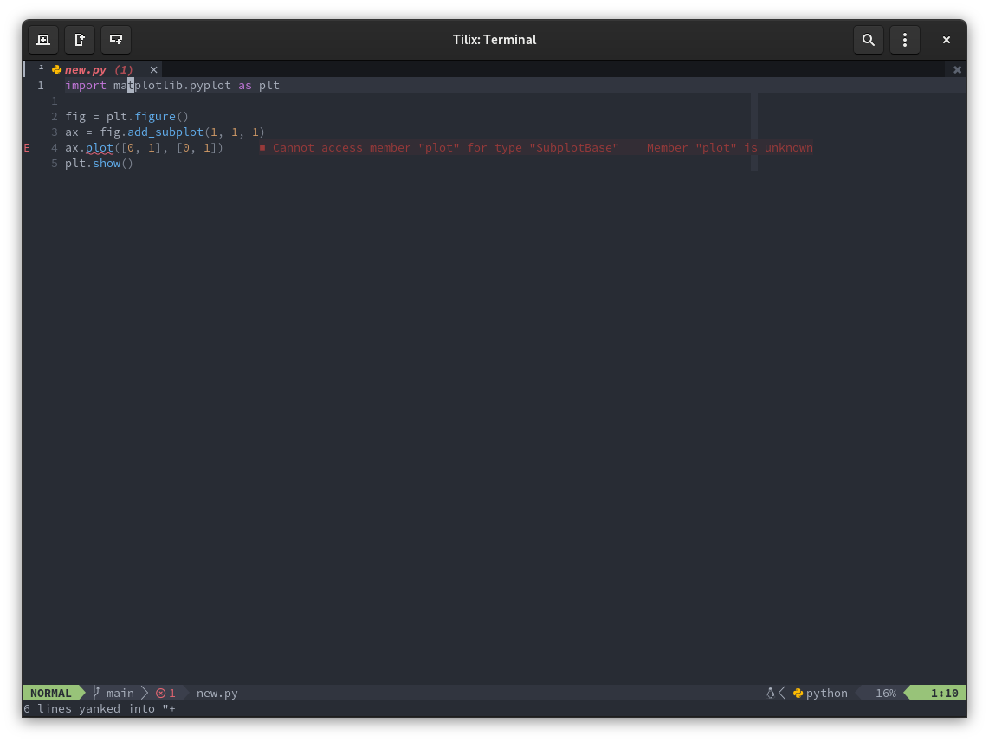Screen dimensions: 989x742
Task: Split the terminal with a new pane
Action: [x=116, y=40]
